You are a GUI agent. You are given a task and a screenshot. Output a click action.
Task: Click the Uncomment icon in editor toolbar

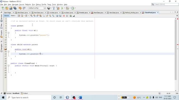coord(74,16)
